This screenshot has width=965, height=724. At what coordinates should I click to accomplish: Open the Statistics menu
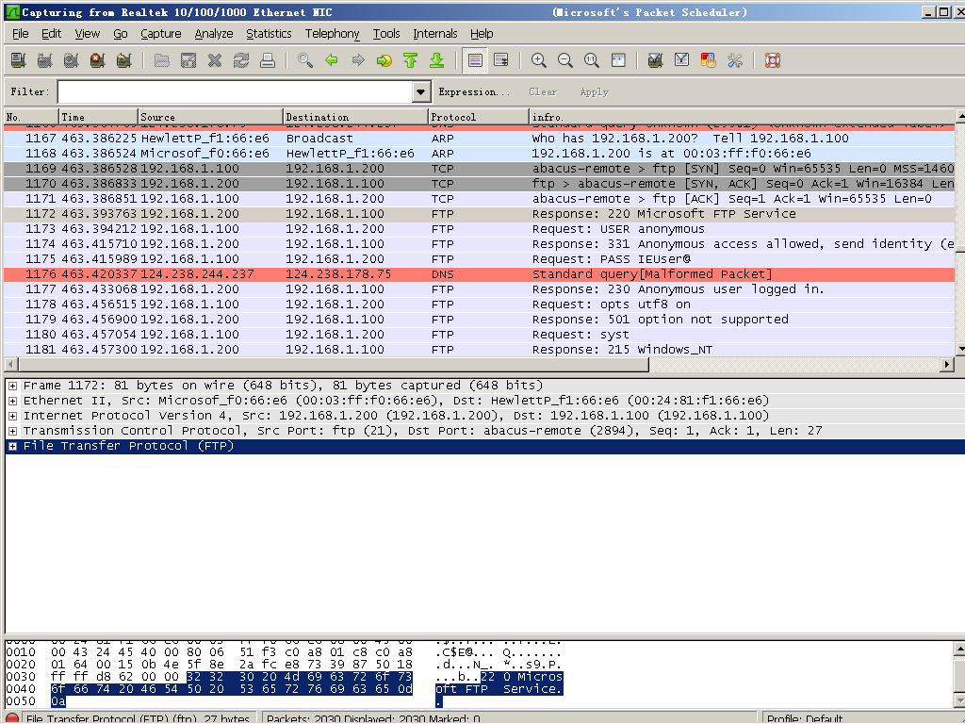point(269,34)
